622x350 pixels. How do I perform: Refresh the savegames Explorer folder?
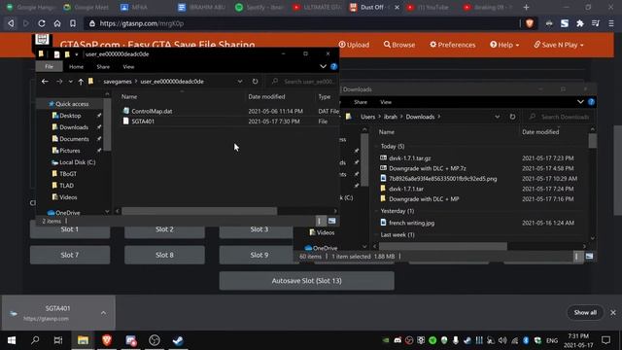(255, 82)
